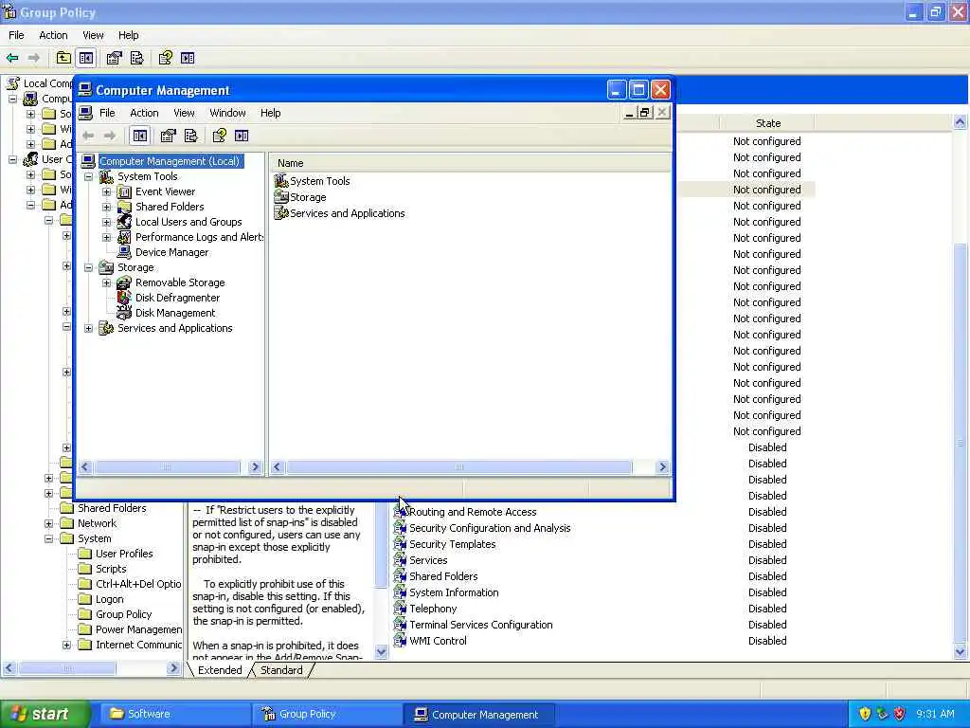Click the Routing and Remote Access policy icon

[401, 512]
